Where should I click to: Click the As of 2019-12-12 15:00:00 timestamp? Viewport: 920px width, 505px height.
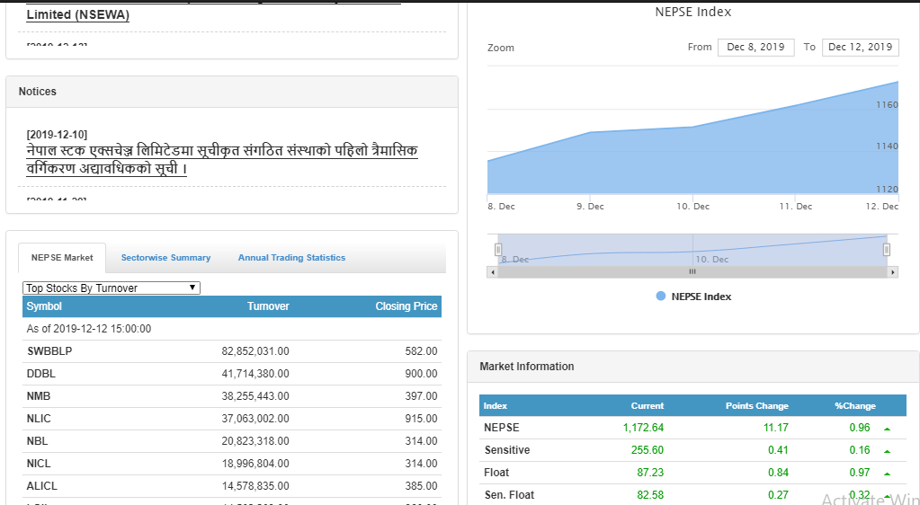click(89, 329)
